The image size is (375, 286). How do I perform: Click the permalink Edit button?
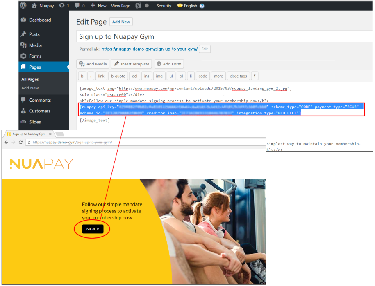[x=205, y=49]
